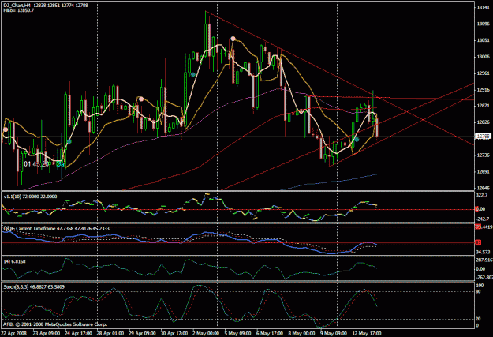Viewport: 493px width, 337px height.
Task: Select the HiLo= 12850.7 label
Action: pos(19,10)
